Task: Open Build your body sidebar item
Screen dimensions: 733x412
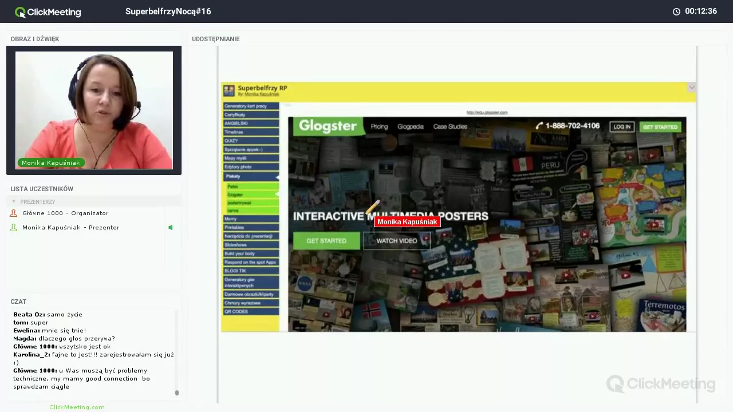Action: tap(251, 253)
